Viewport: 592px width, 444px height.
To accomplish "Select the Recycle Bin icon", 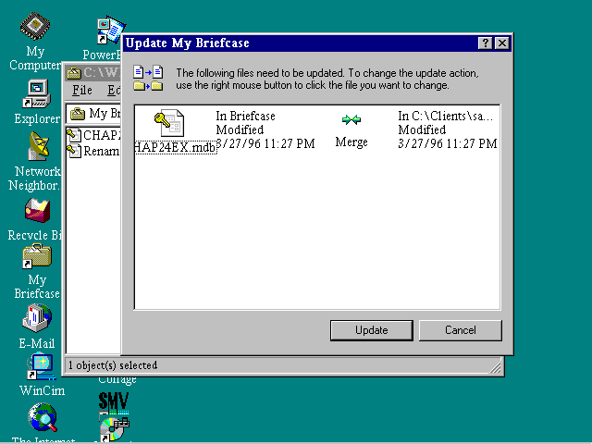I will pos(37,212).
